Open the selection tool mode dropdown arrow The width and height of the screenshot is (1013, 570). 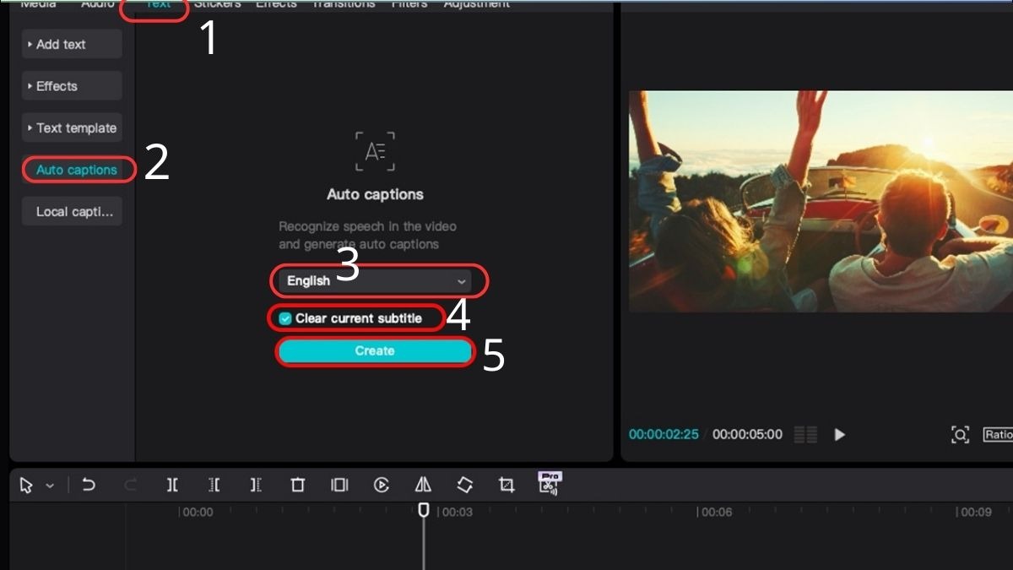[x=50, y=486]
